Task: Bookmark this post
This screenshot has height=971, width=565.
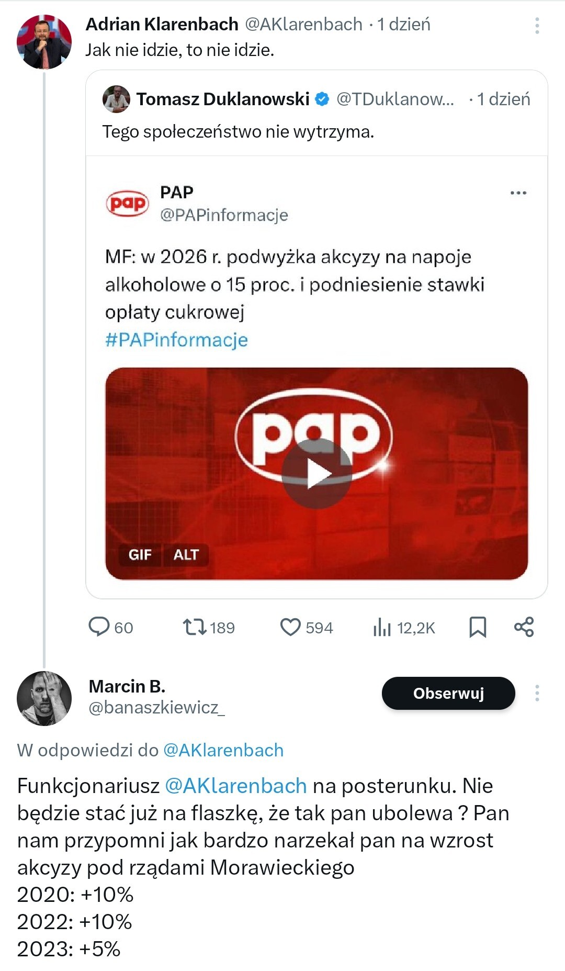Action: [x=477, y=627]
